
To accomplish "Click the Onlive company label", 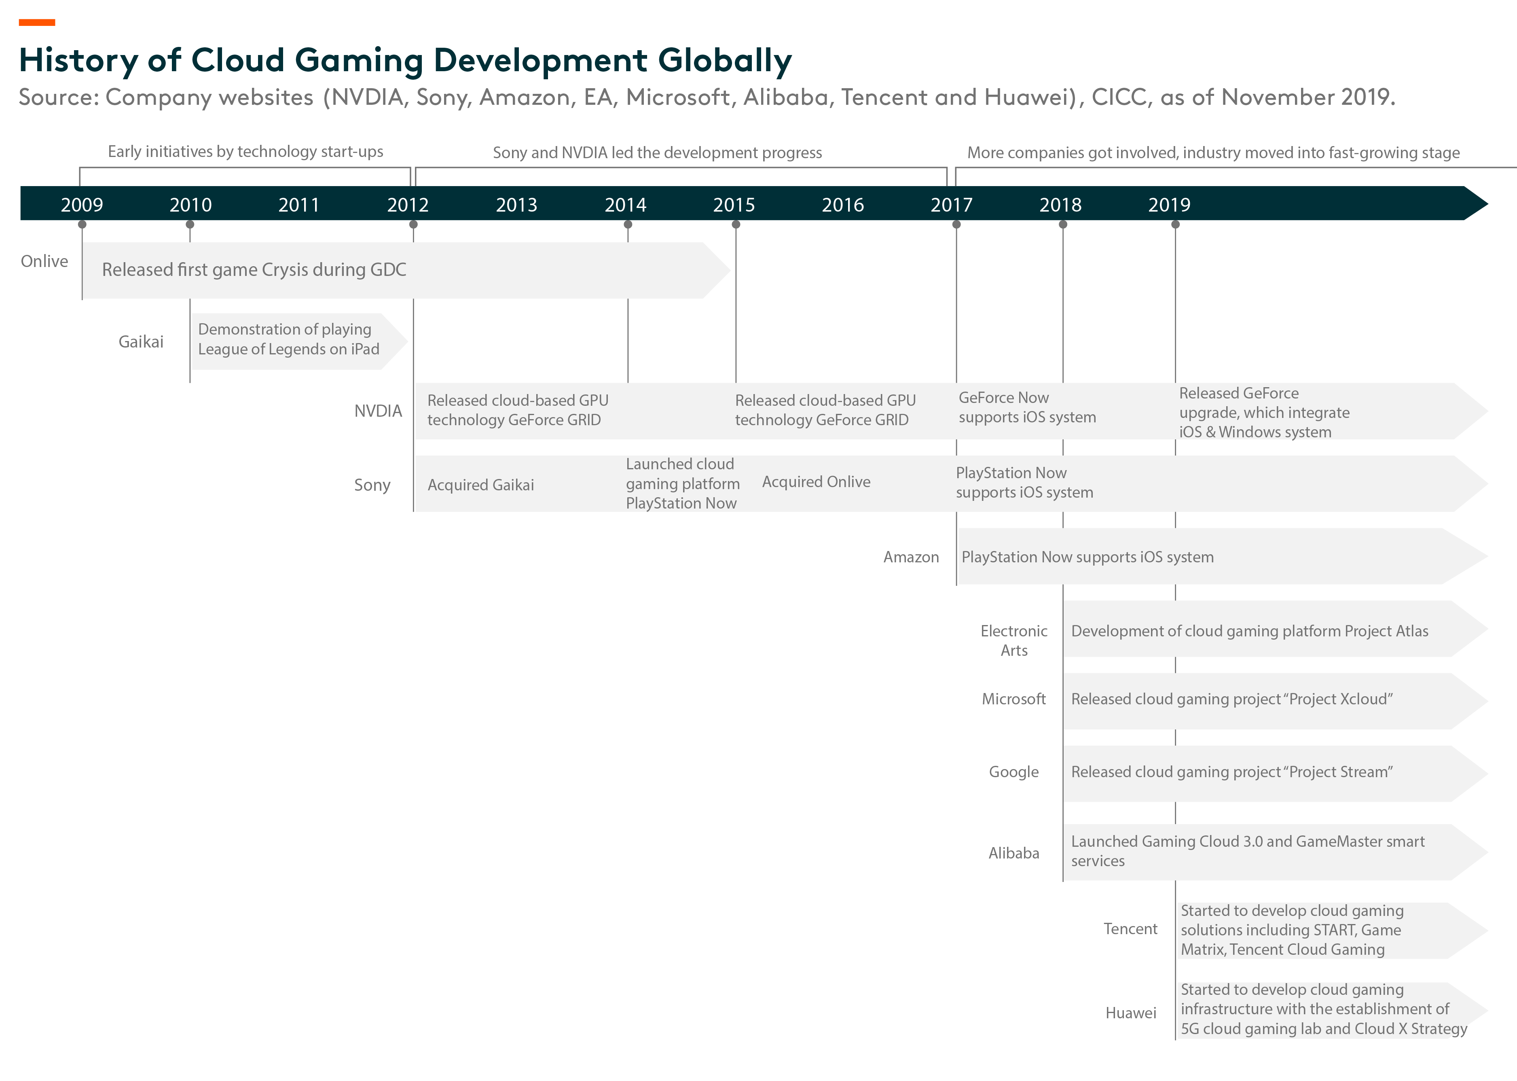I will coord(44,261).
